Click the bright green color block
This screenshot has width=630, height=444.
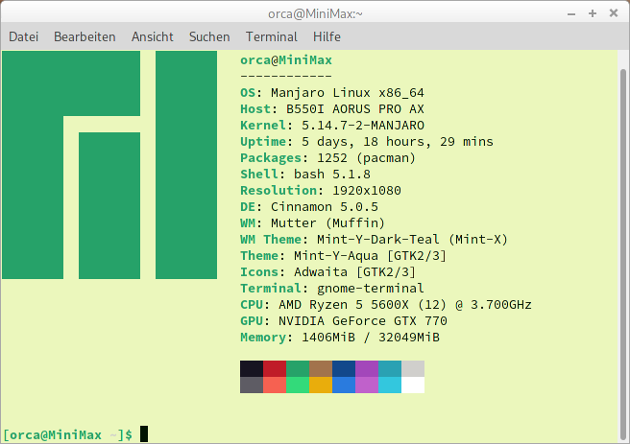[298, 386]
